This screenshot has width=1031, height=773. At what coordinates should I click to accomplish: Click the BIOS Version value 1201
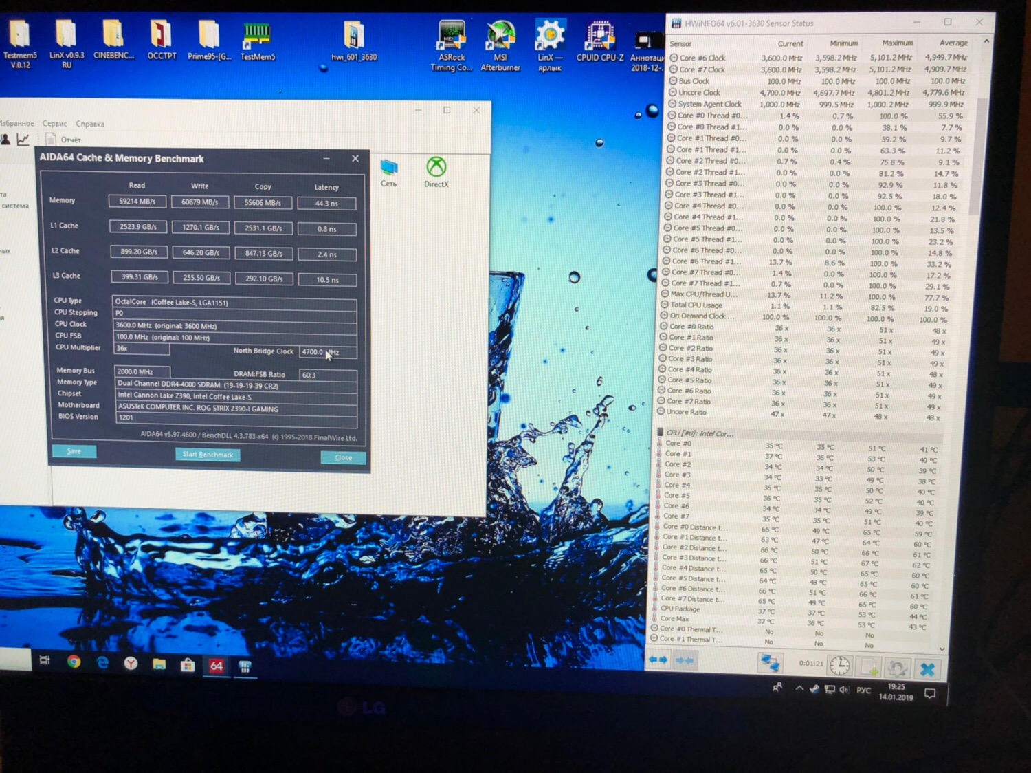point(236,418)
